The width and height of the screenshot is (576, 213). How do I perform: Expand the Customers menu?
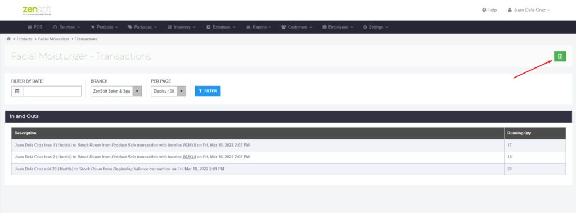(297, 27)
